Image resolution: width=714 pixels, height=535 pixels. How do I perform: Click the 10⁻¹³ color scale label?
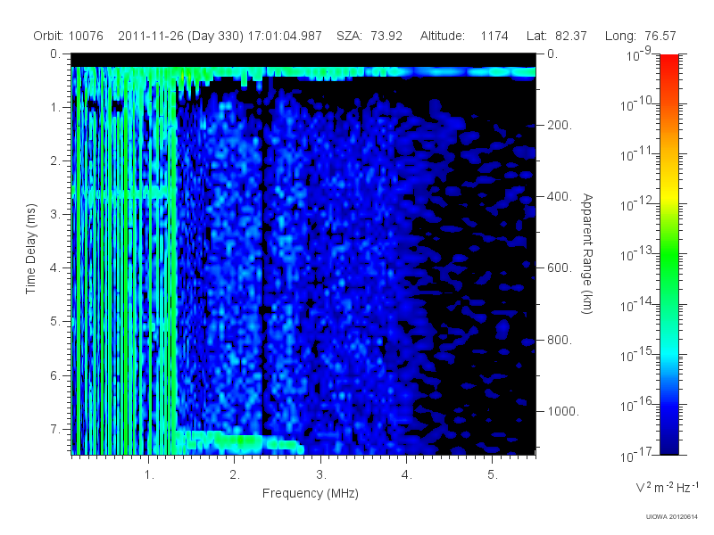coord(636,255)
